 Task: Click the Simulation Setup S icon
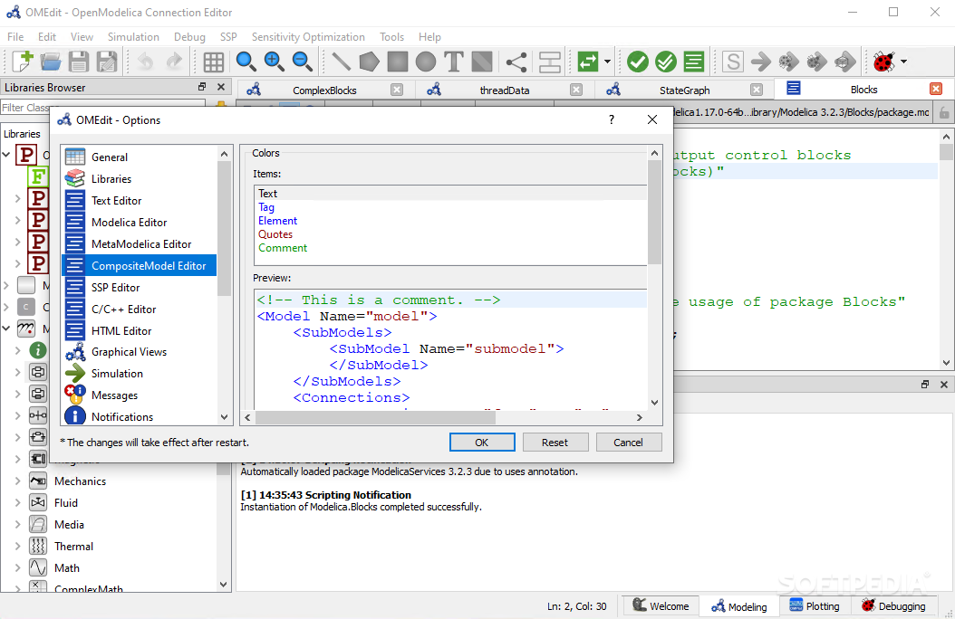point(733,62)
